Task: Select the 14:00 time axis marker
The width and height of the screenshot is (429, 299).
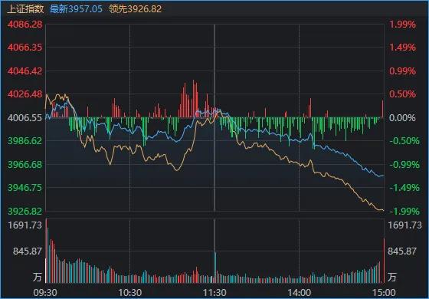Action: pyautogui.click(x=300, y=293)
